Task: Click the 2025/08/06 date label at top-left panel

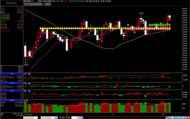Action: 12,3
